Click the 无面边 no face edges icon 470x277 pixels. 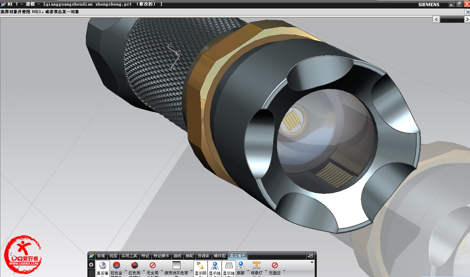275,266
